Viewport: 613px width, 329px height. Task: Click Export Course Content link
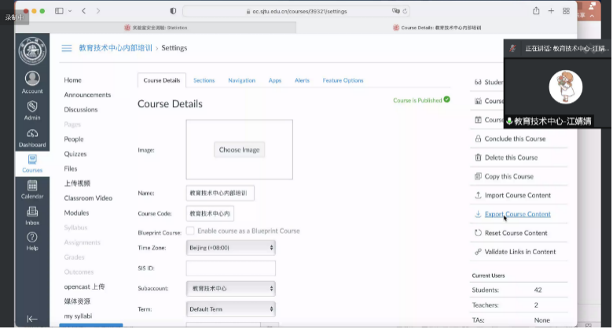[x=517, y=214]
